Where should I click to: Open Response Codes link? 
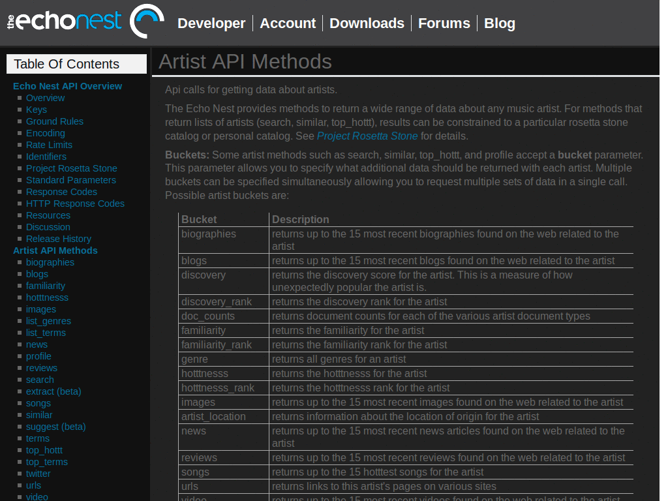pyautogui.click(x=61, y=192)
